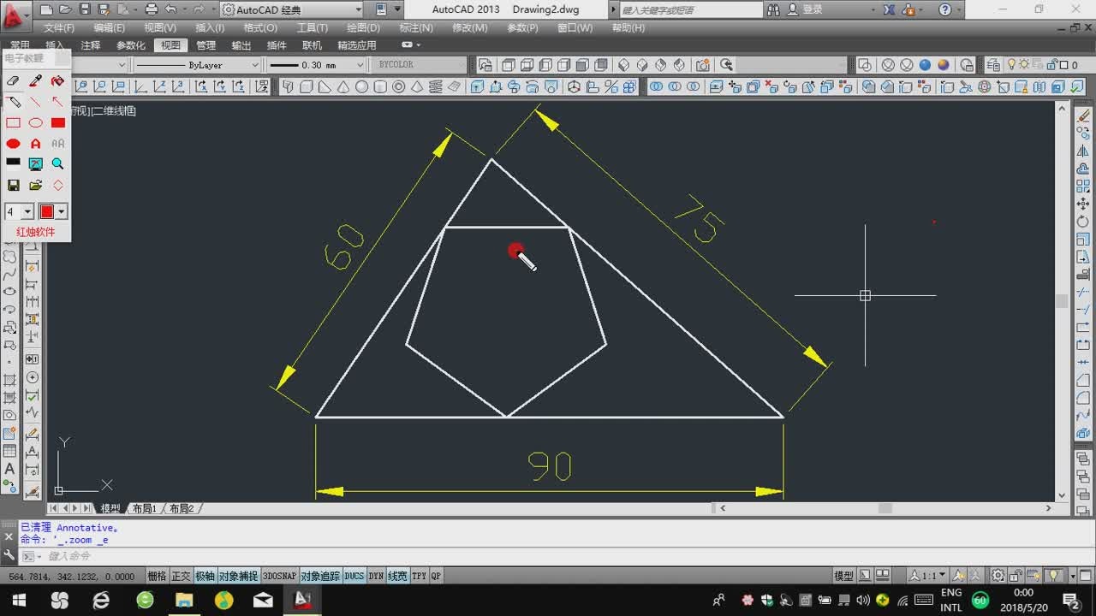Click the Autodesk Exchange X icon
The image size is (1096, 616).
[x=889, y=10]
